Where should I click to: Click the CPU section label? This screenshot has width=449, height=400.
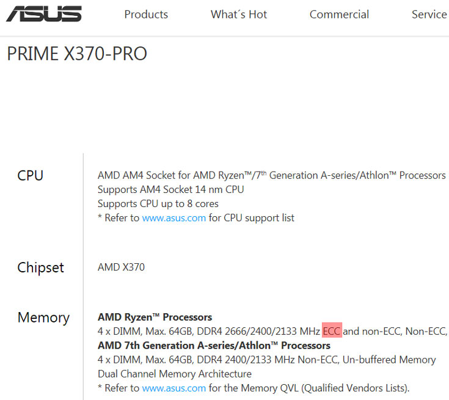pyautogui.click(x=31, y=176)
